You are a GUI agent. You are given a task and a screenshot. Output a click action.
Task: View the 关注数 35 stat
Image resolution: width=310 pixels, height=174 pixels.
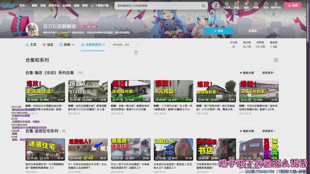(x=234, y=44)
